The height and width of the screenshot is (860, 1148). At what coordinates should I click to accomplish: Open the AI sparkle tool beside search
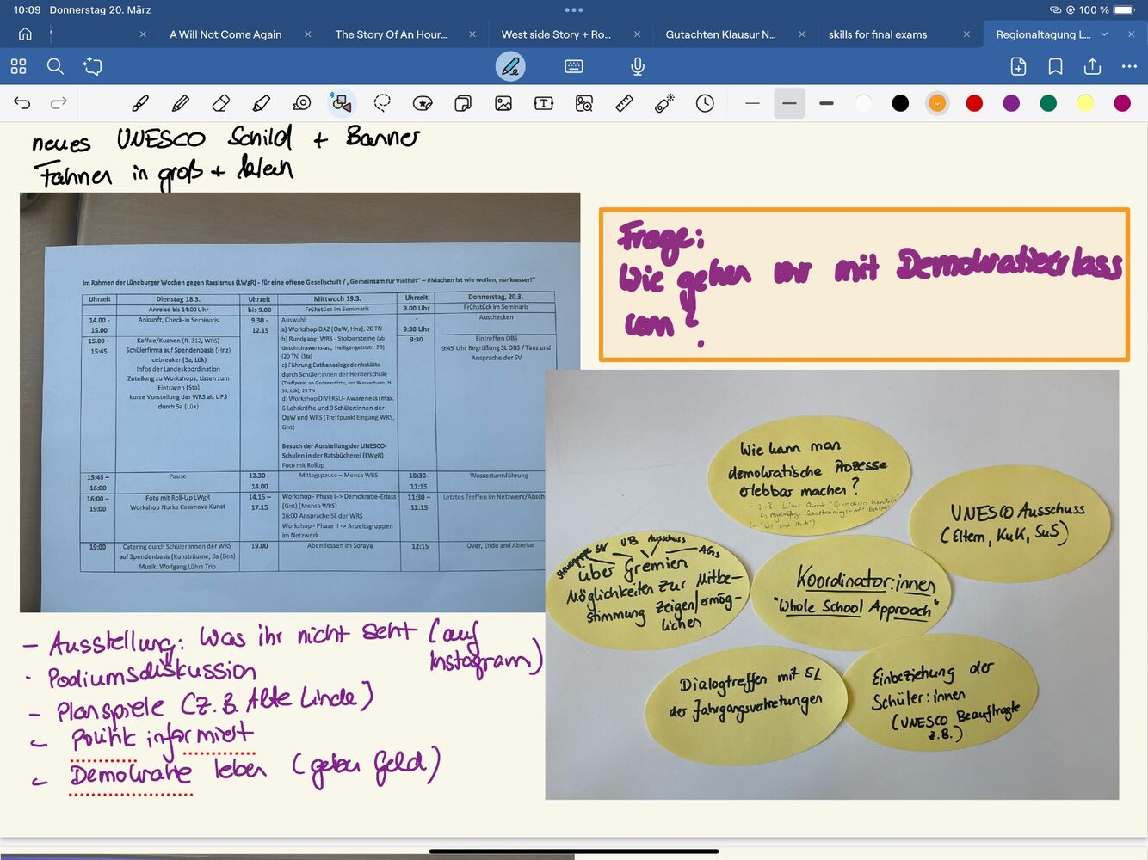[x=92, y=66]
